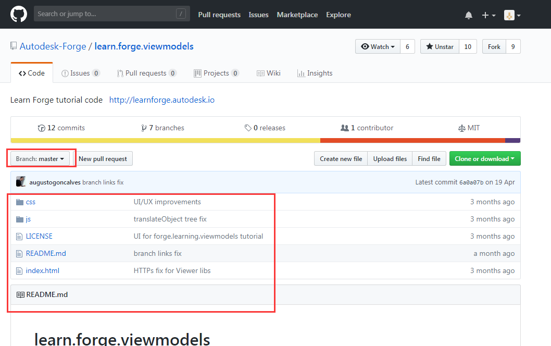Screen dimensions: 551x346
Task: Click the augustogoncalves avatar thumbnail
Action: click(x=21, y=182)
